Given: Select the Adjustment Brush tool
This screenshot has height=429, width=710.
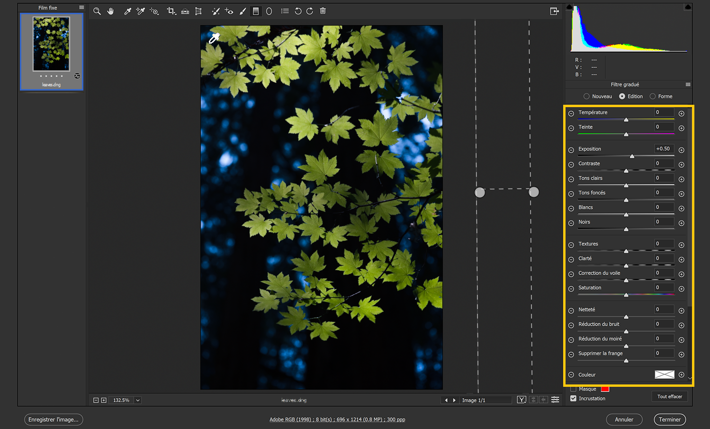Looking at the screenshot, I should [243, 11].
